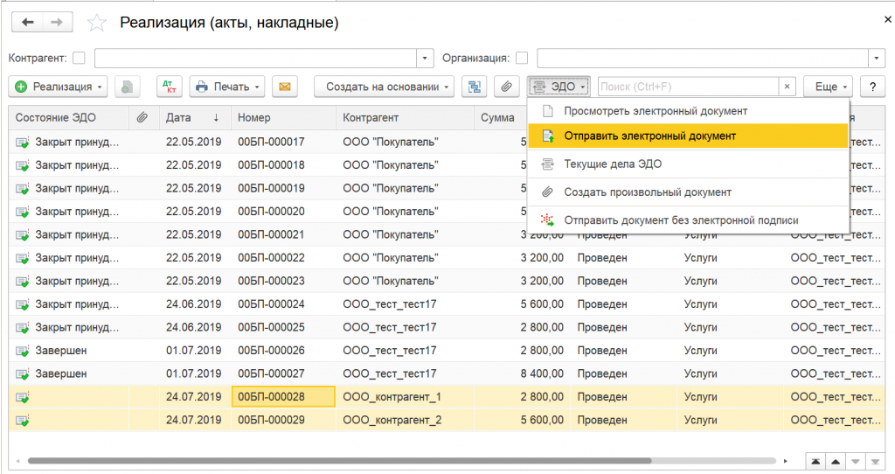Expand the Печать dropdown

click(227, 87)
